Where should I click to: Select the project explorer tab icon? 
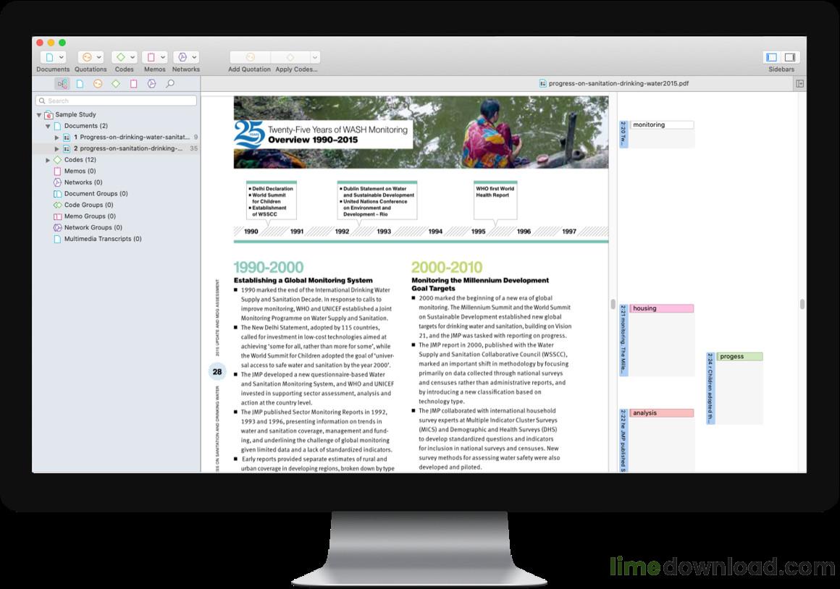63,84
